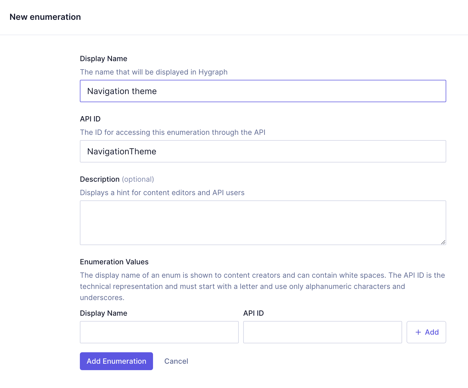Click the Display Name field containing Navigation theme
The width and height of the screenshot is (468, 388).
coord(263,91)
